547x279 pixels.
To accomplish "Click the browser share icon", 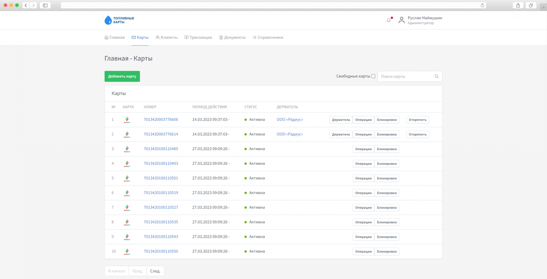I will 518,5.
